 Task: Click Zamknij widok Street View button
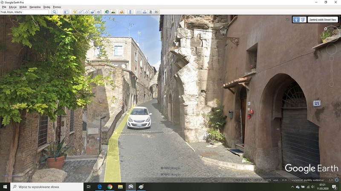point(323,20)
